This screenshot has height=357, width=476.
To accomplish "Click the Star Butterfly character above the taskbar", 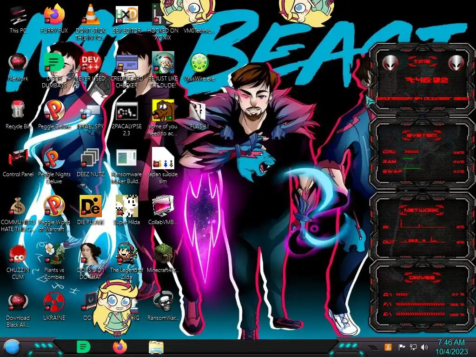I will click(x=116, y=308).
